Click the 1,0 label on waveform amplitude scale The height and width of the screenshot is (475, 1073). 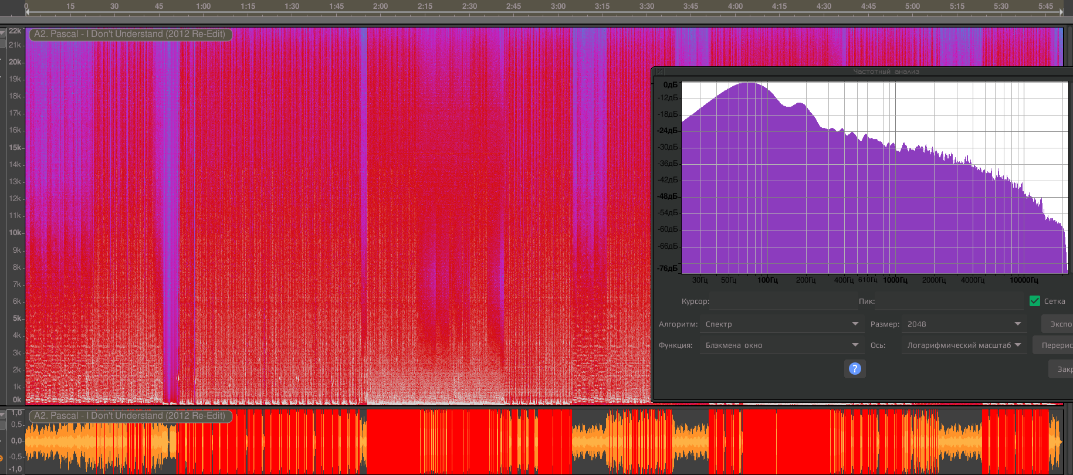coord(16,413)
